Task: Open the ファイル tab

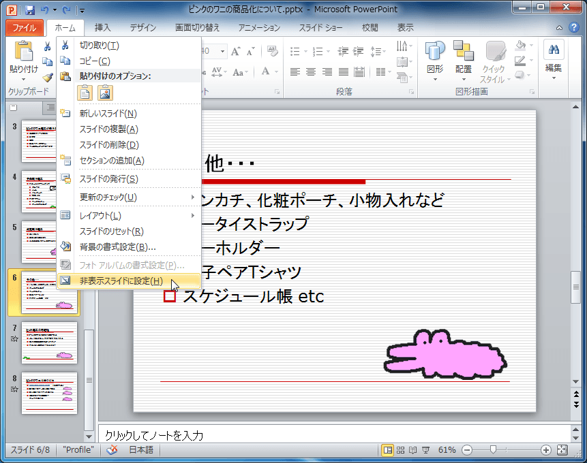Action: [25, 28]
